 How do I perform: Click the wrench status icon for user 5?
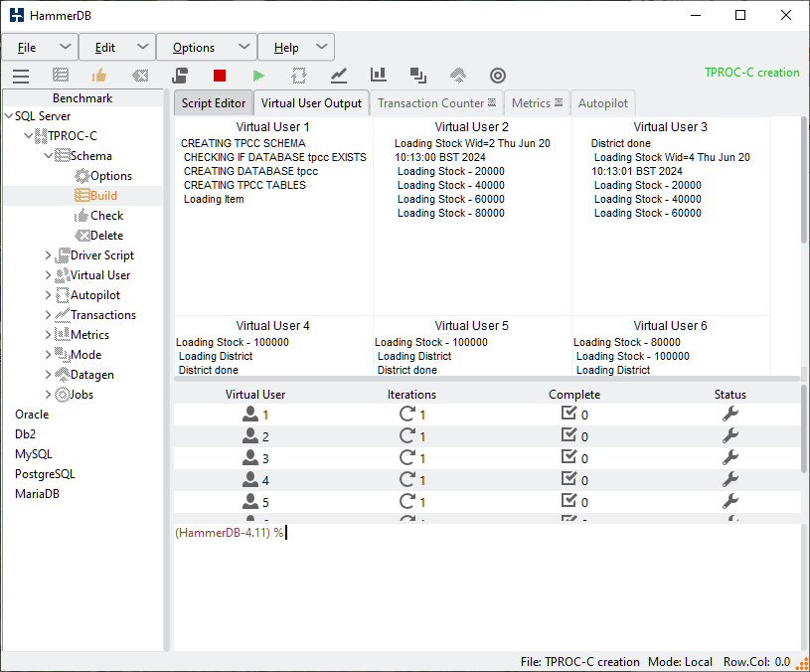(729, 501)
